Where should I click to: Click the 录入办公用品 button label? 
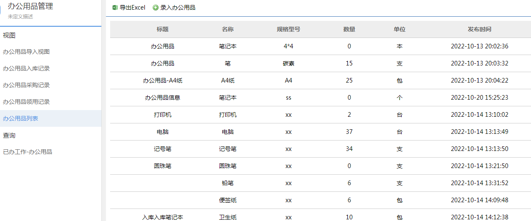[x=178, y=8]
